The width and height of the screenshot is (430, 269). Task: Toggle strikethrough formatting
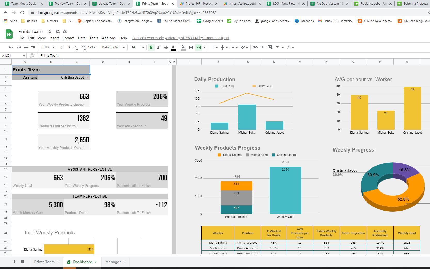[x=166, y=47]
